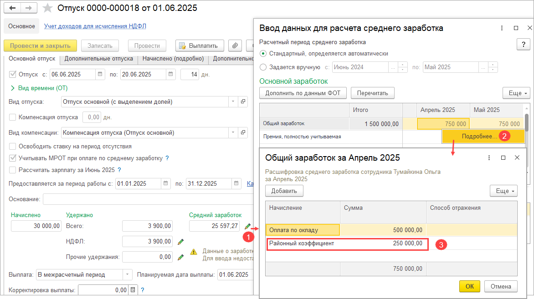Open Начислено (подробно) tab
The image size is (534, 299).
[173, 59]
